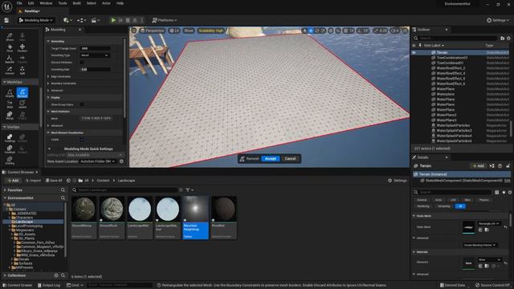Viewport: 514px width, 289px height.
Task: Save the current level icon
Action: [x=6, y=20]
